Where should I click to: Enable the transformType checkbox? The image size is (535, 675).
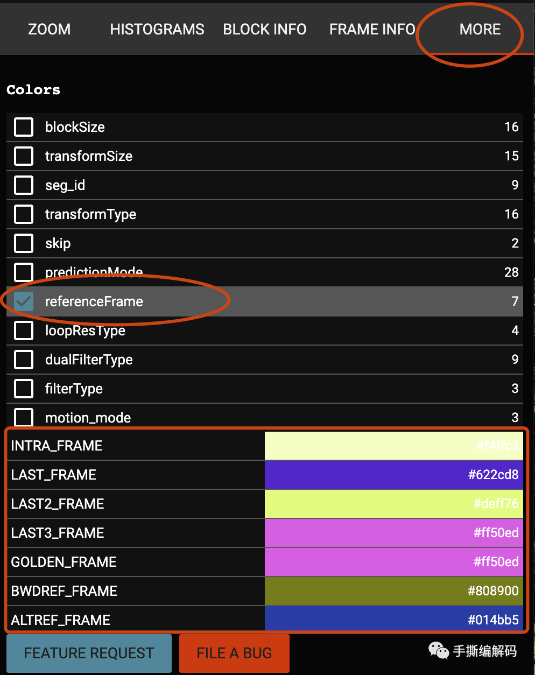(x=24, y=215)
